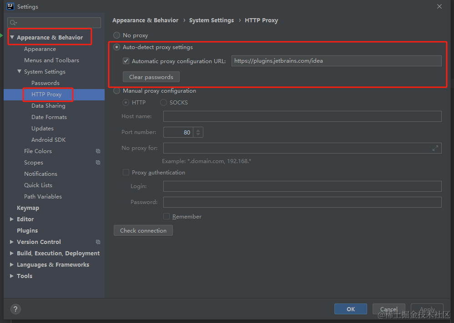Viewport: 454px width, 323px height.
Task: Expand Languages & Frameworks node
Action: [x=12, y=264]
